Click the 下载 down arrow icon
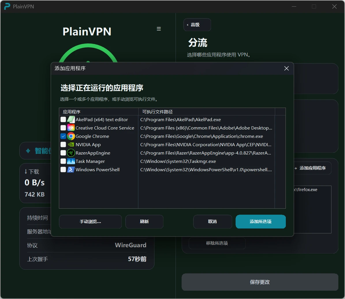The width and height of the screenshot is (345, 299). click(26, 172)
